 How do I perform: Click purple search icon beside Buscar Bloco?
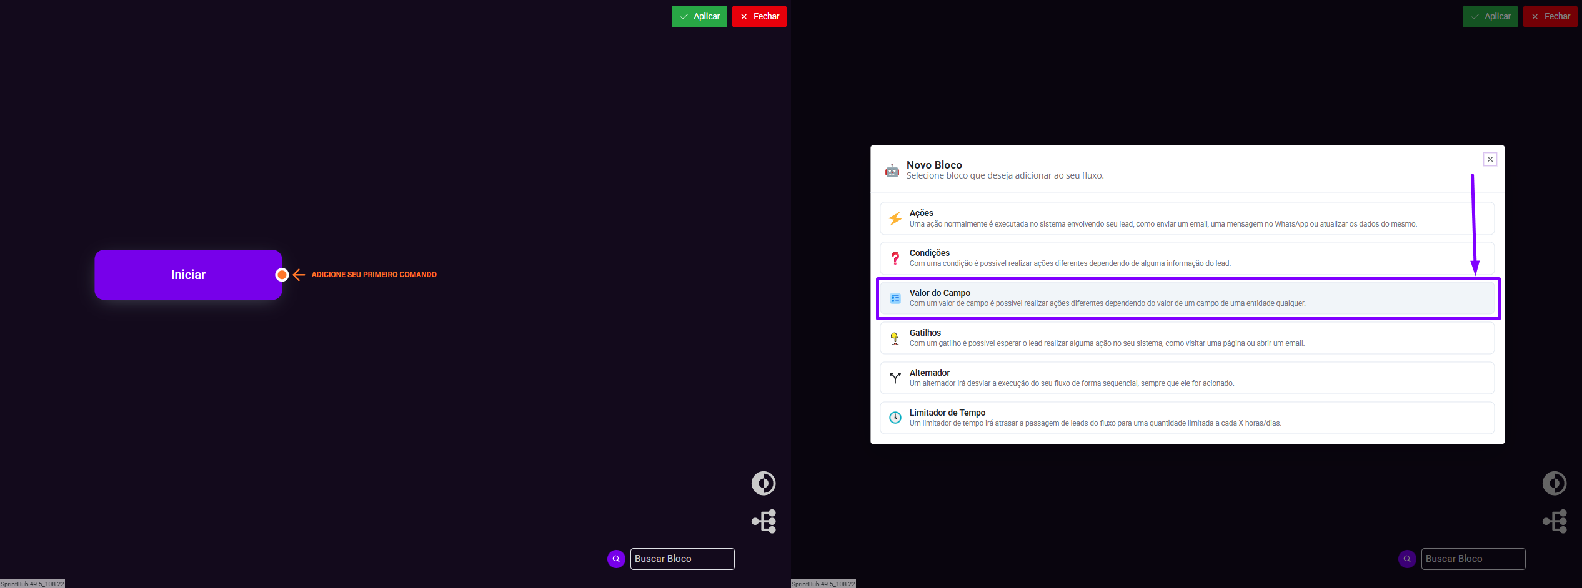tap(616, 559)
